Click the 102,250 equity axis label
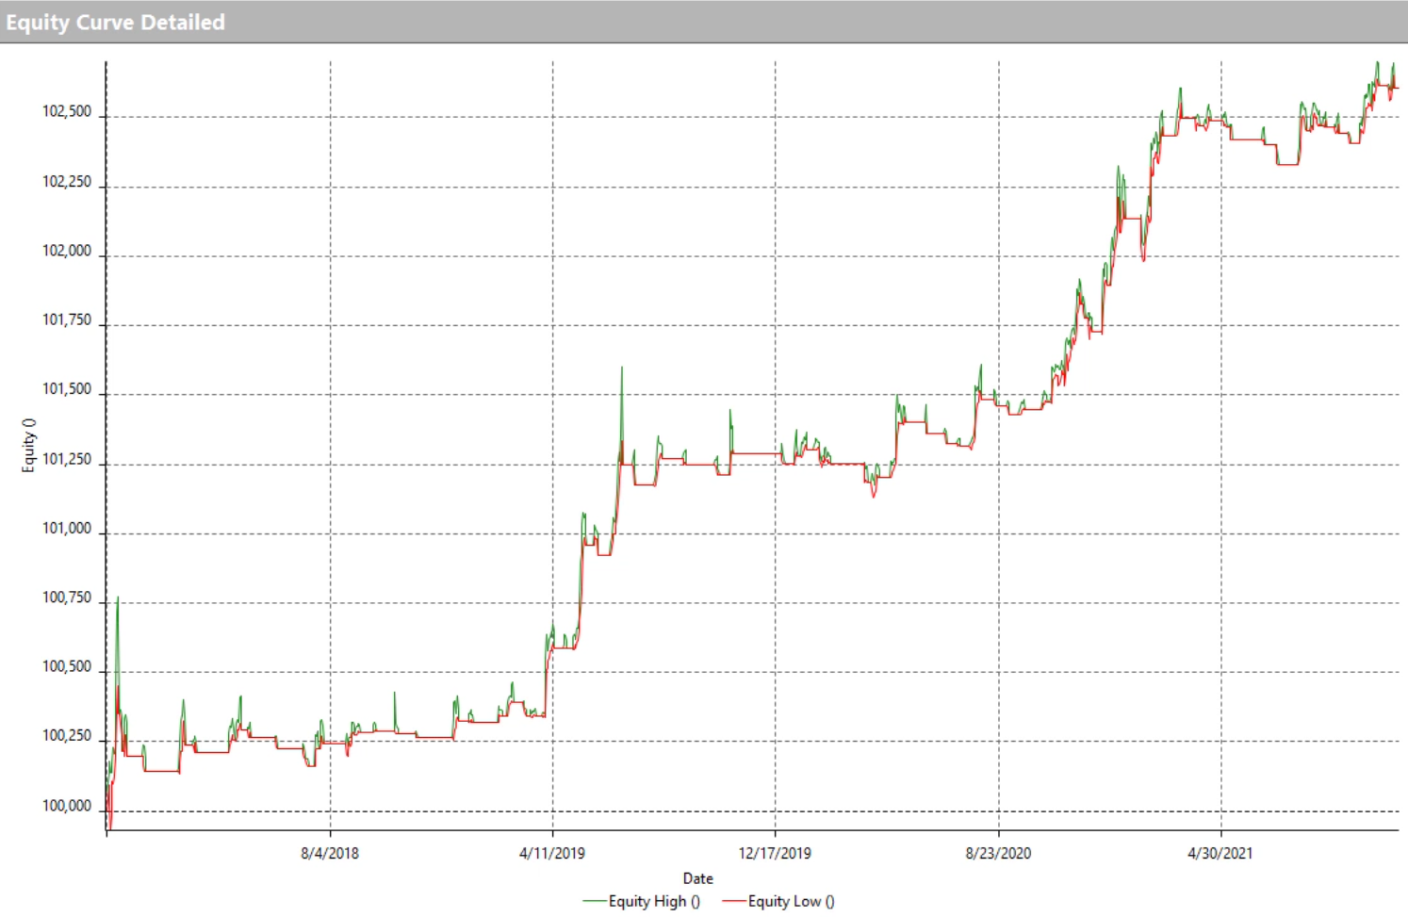Screen dimensions: 1408x917 click(x=67, y=181)
